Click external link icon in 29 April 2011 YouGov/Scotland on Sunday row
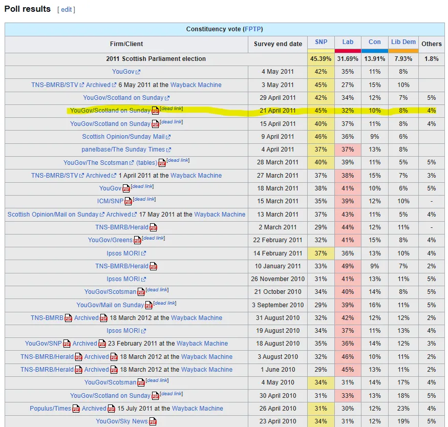Screen dimensions: 448x427 tap(167, 98)
